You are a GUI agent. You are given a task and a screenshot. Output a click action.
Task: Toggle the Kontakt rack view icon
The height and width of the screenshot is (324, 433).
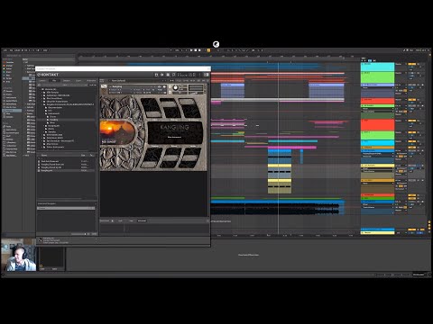[x=168, y=75]
